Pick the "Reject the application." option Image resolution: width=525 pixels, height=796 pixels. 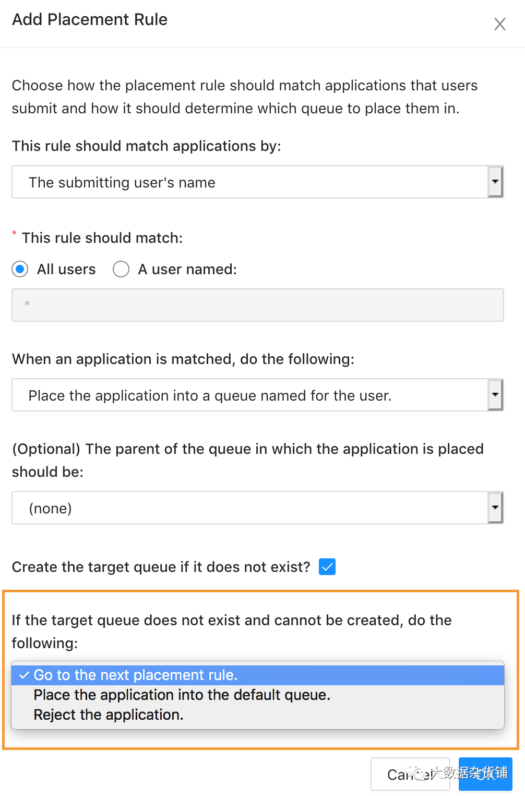109,715
